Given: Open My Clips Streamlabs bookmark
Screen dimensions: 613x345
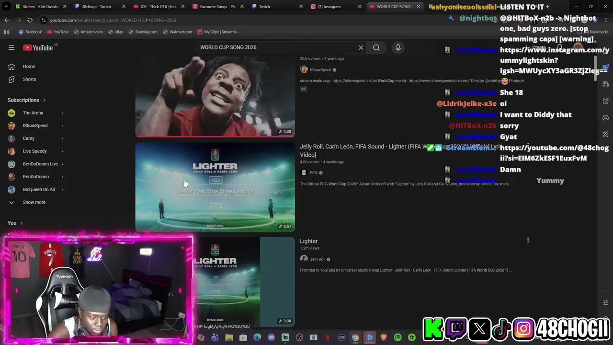Looking at the screenshot, I should pos(217,32).
